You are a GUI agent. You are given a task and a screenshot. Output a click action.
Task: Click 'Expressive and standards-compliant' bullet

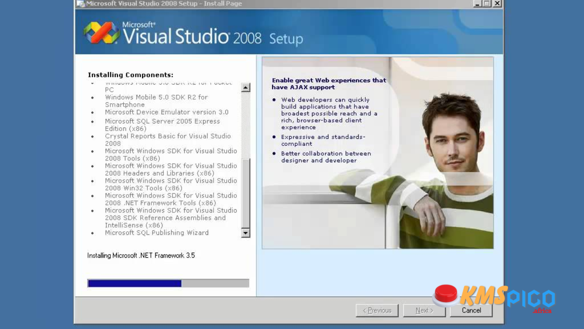tap(323, 140)
